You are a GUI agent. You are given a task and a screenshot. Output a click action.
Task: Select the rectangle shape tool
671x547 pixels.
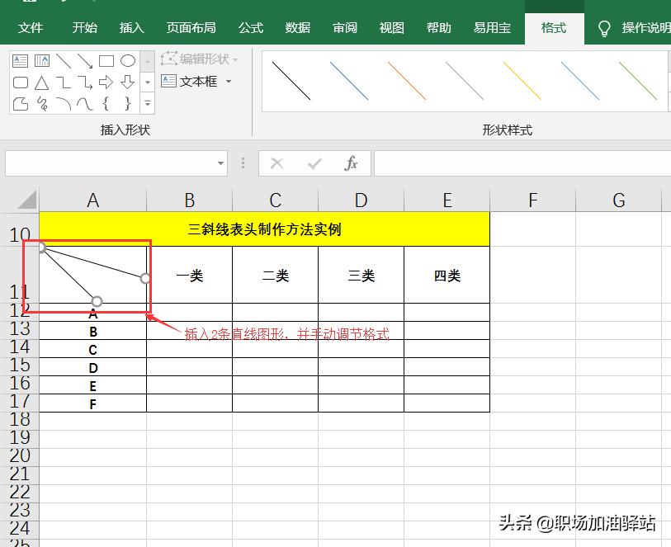tap(106, 61)
